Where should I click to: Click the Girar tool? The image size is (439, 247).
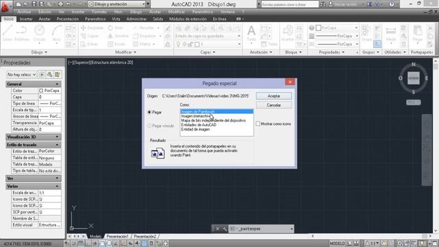point(116,27)
